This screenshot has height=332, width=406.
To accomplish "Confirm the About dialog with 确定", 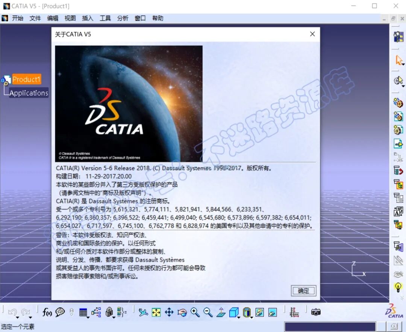I will coord(303,291).
